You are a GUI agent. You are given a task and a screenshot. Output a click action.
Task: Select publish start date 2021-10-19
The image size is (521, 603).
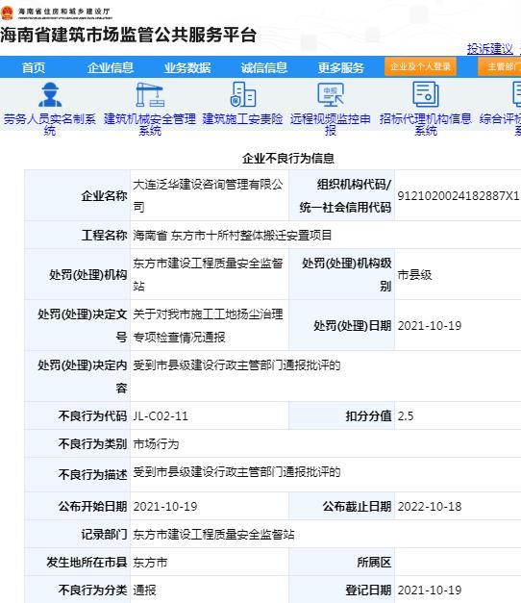pyautogui.click(x=165, y=507)
